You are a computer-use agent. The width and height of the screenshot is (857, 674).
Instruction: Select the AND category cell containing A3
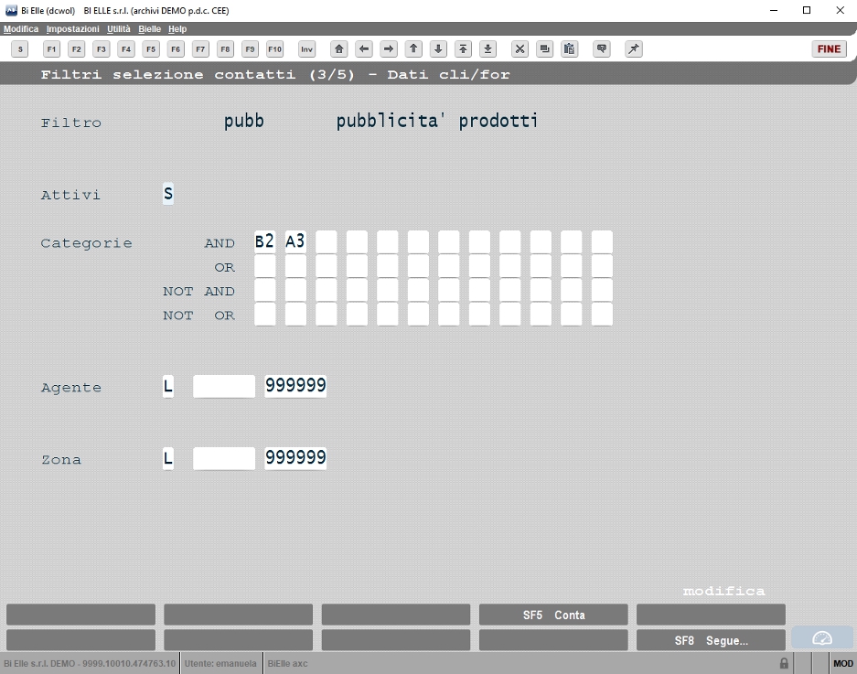[x=295, y=241]
